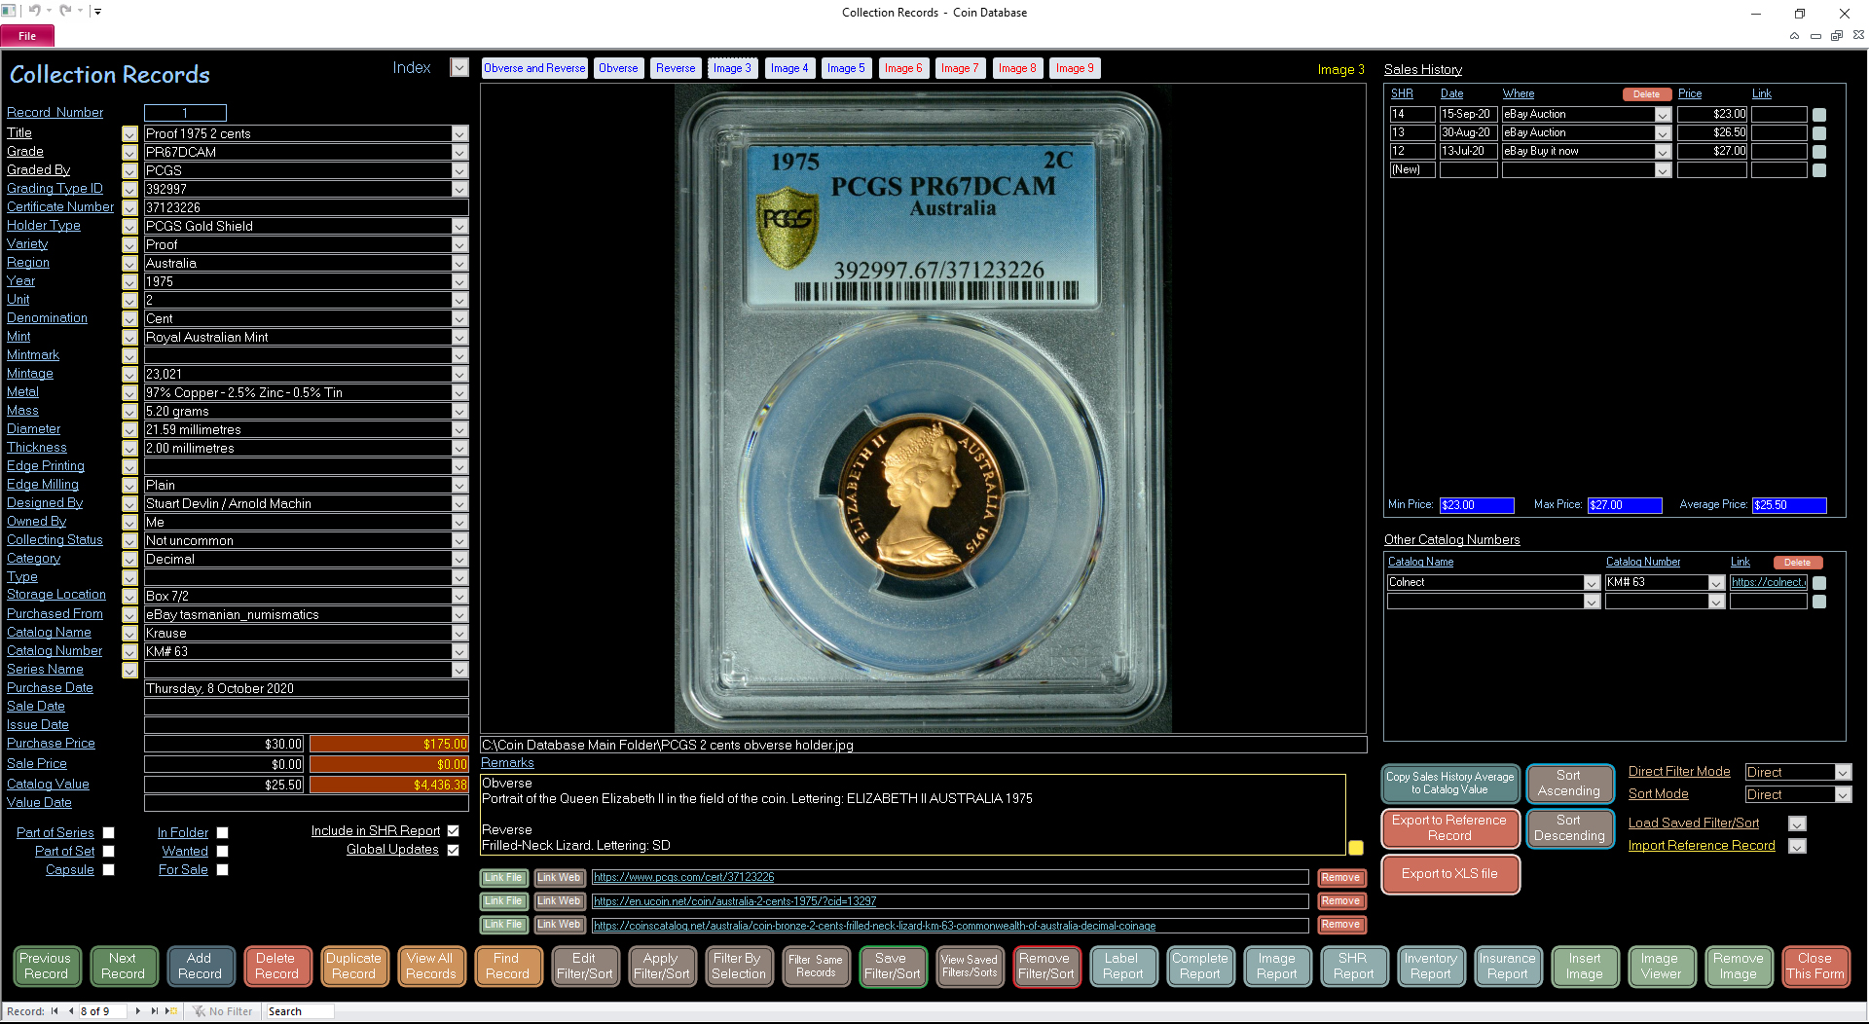Click yellow square button beside Metal label
Screen dimensions: 1869x1024
[129, 392]
